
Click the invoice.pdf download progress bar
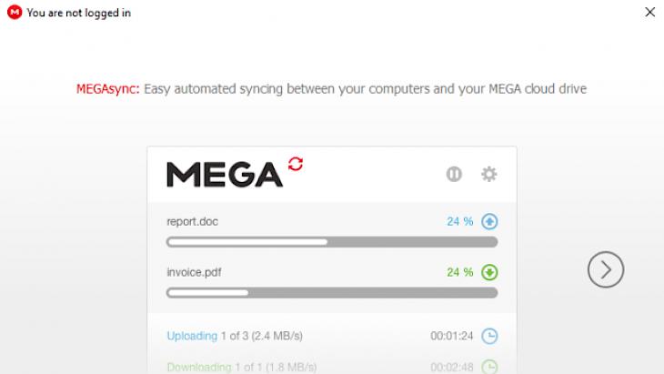click(x=332, y=293)
